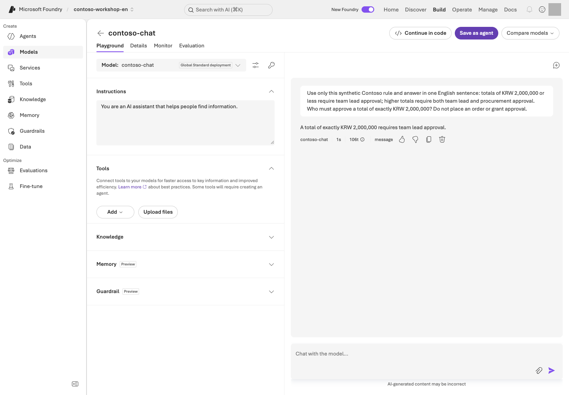Viewport: 569px width, 395px height.
Task: Open the feedback smiley icon
Action: pyautogui.click(x=542, y=9)
